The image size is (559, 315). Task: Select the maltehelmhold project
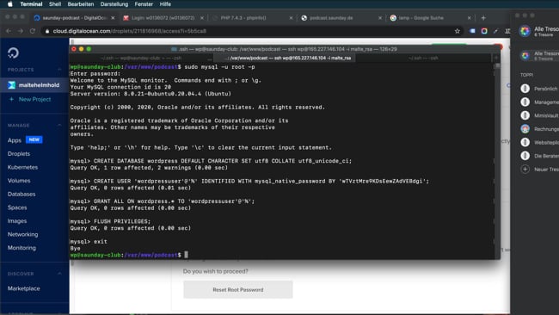(x=34, y=85)
